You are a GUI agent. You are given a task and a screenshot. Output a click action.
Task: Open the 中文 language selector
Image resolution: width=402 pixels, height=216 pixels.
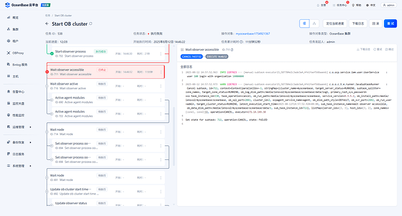pos(371,5)
